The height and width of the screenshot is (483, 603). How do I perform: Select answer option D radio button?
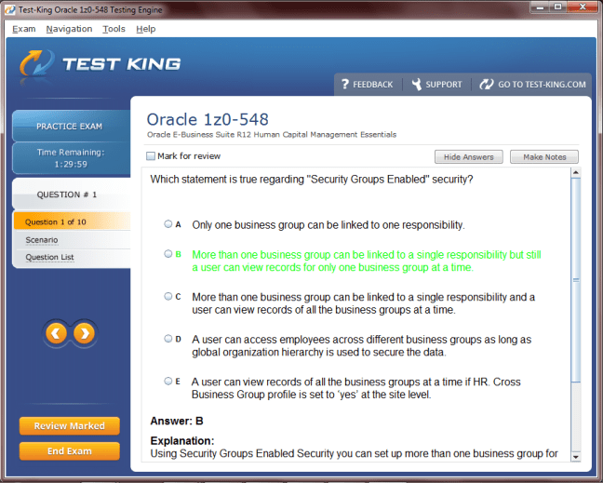tap(168, 339)
